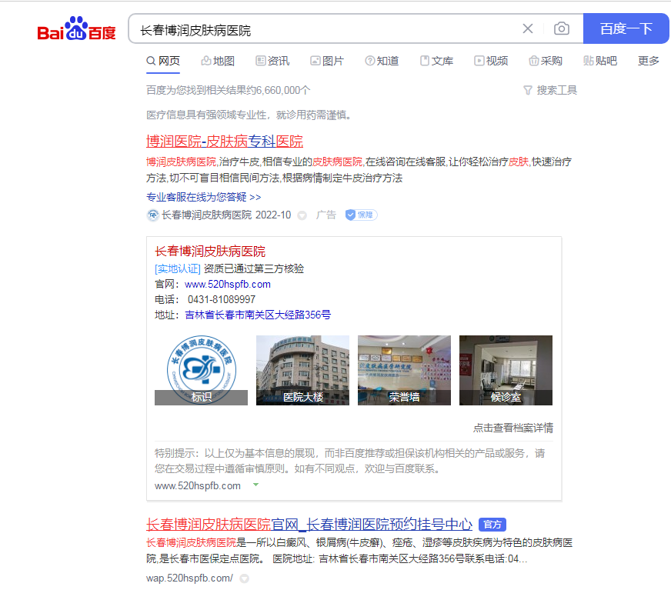Screen dimensions: 671x590
Task: Open the 荣誉墙 thumbnail
Action: [405, 370]
